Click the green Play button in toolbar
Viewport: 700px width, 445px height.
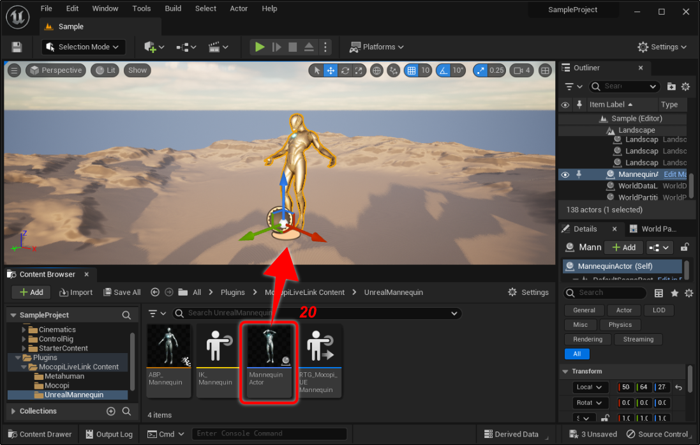260,47
